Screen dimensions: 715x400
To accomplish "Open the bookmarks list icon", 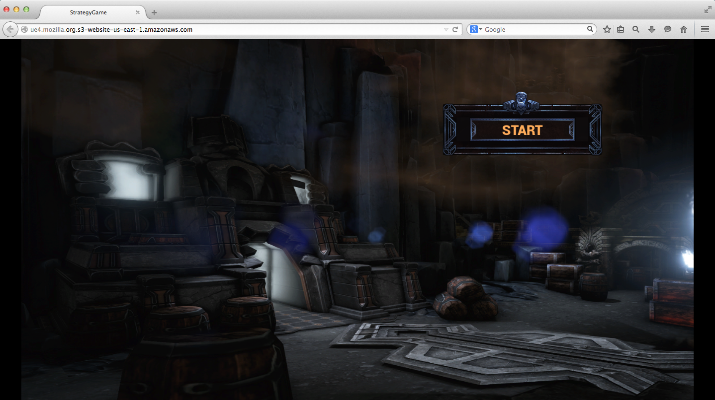I will 621,29.
